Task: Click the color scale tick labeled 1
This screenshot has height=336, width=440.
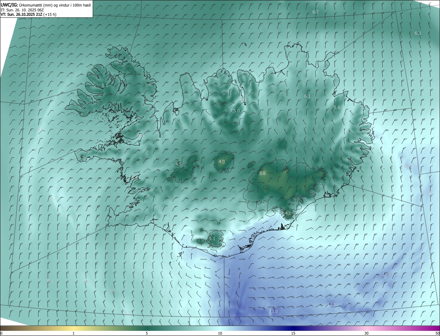Action: [x=74, y=333]
